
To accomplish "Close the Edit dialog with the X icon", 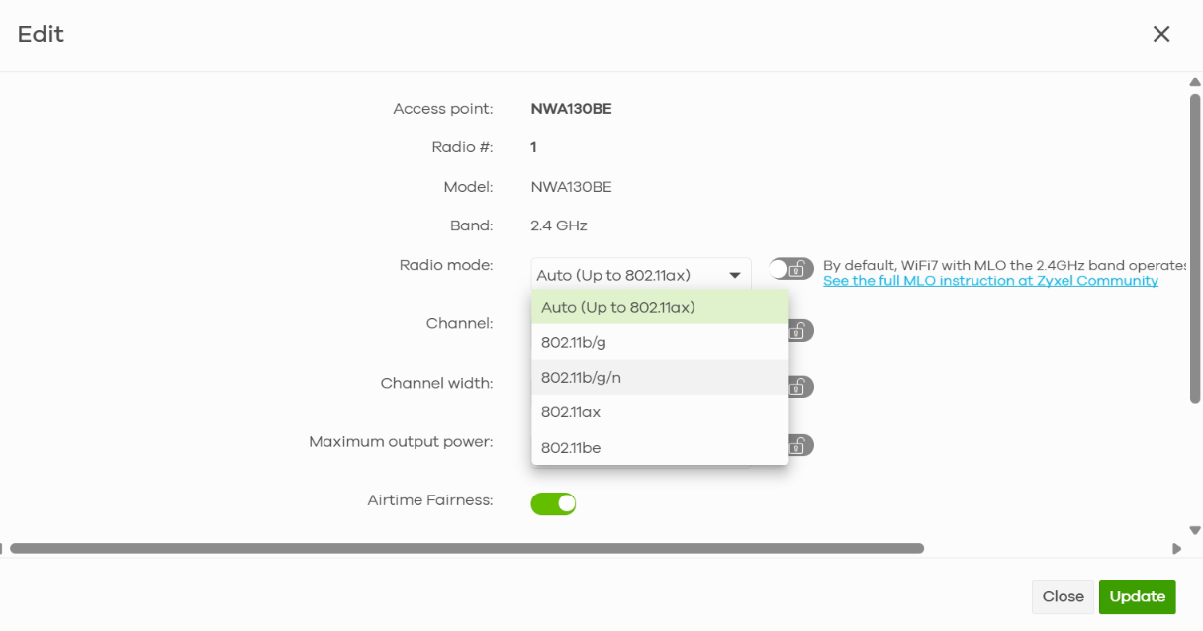I will pos(1161,34).
